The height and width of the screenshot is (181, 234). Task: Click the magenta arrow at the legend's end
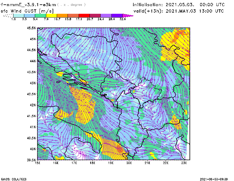pyautogui.click(x=128, y=16)
